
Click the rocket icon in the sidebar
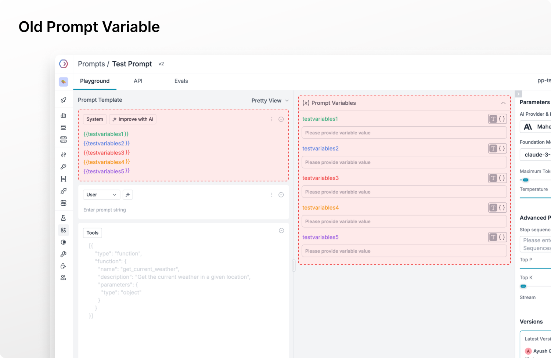point(64,100)
